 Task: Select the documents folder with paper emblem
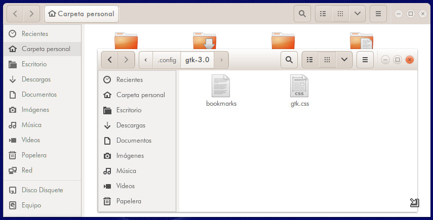[x=362, y=40]
